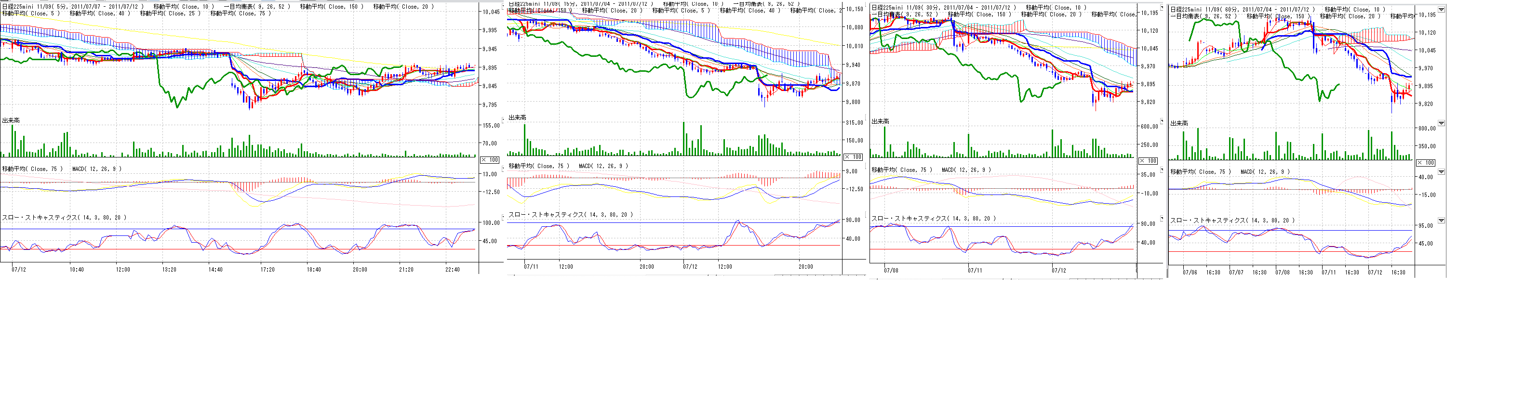Click the ×100 volume button in the 15分 chart
The height and width of the screenshot is (416, 1525).
pyautogui.click(x=853, y=157)
